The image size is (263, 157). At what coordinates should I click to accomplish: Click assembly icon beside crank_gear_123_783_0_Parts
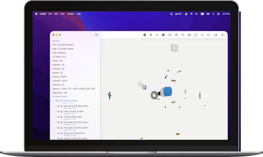pyautogui.click(x=61, y=128)
